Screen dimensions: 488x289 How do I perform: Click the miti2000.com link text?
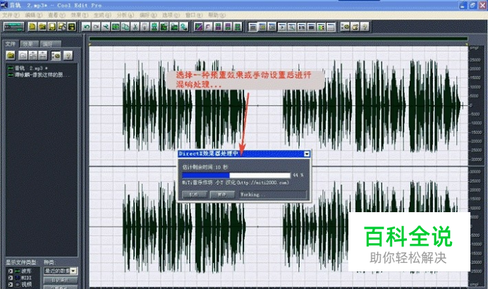click(262, 183)
